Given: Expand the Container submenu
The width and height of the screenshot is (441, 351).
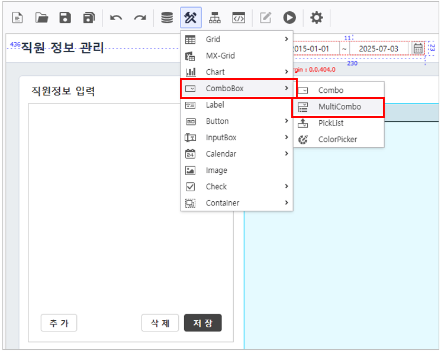Looking at the screenshot, I should (237, 203).
